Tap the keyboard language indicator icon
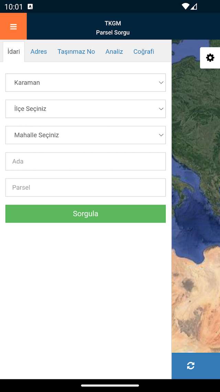The image size is (220, 392). [30, 7]
